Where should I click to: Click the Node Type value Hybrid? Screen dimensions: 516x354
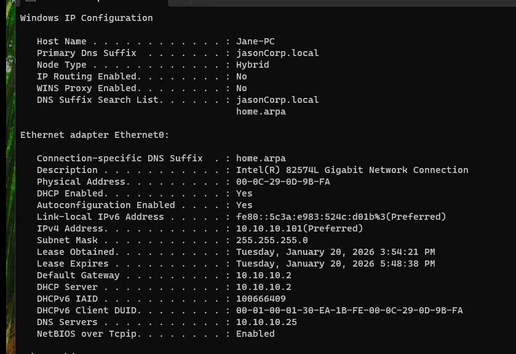pyautogui.click(x=252, y=65)
